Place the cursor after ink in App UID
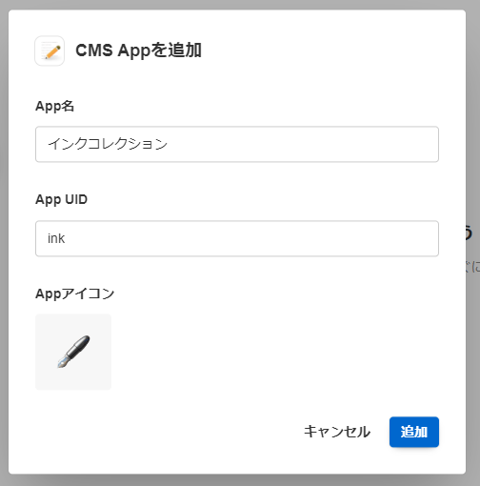The image size is (480, 486). pos(66,238)
